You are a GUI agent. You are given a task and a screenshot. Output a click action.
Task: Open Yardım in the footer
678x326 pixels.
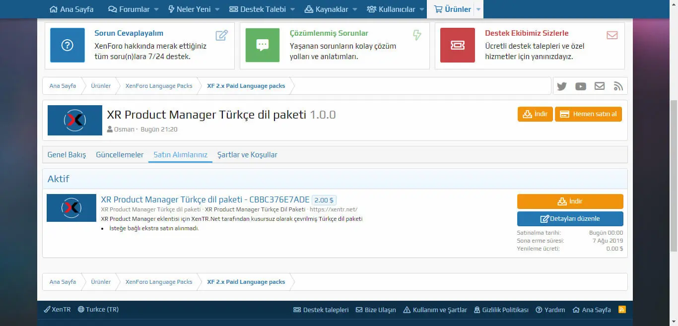(x=550, y=310)
